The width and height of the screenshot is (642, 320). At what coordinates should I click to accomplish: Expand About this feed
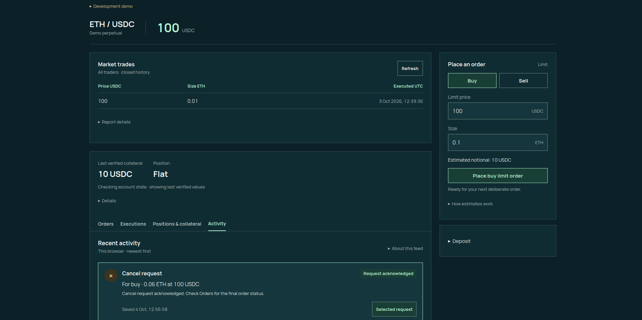pyautogui.click(x=405, y=249)
